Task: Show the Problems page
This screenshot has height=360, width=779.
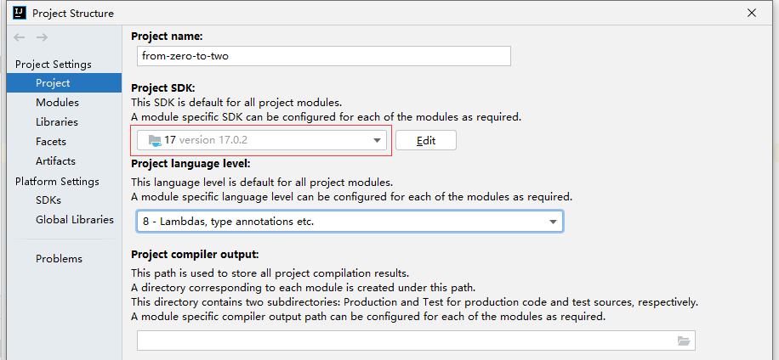Action: coord(59,259)
